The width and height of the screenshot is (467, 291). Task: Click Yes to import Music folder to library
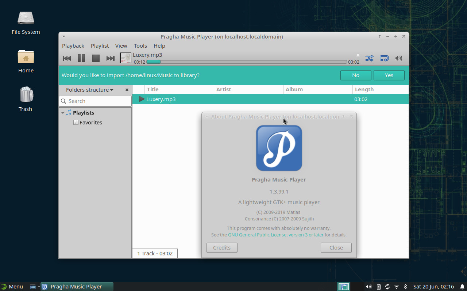coord(389,75)
